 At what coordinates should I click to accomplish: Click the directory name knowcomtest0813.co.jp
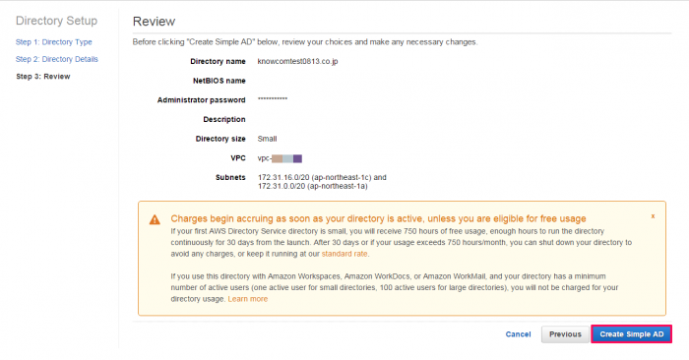(297, 61)
